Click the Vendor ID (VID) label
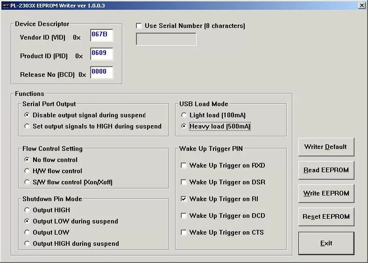This screenshot has width=368, height=263. pos(42,37)
